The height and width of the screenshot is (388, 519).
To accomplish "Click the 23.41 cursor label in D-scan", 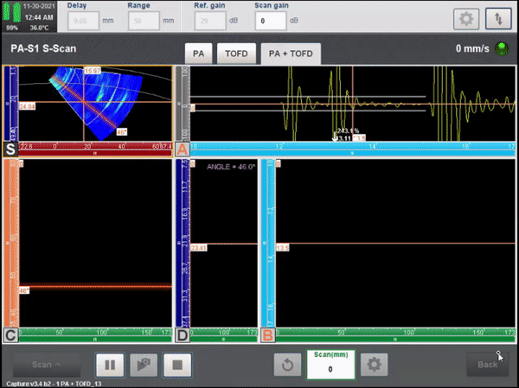I will (199, 248).
